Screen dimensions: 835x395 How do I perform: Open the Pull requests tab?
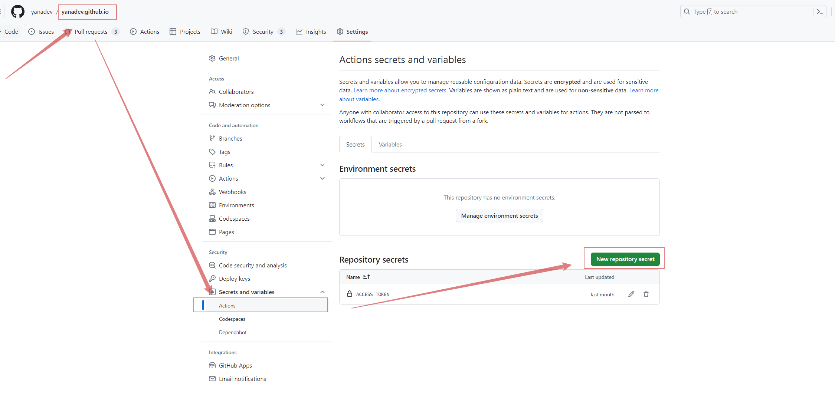(x=92, y=32)
